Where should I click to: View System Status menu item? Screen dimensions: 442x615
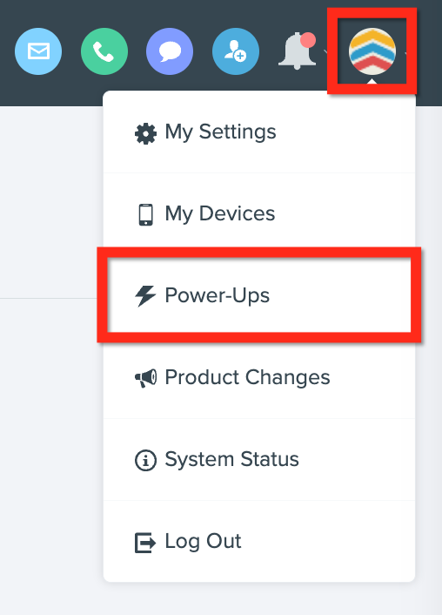pos(259,459)
